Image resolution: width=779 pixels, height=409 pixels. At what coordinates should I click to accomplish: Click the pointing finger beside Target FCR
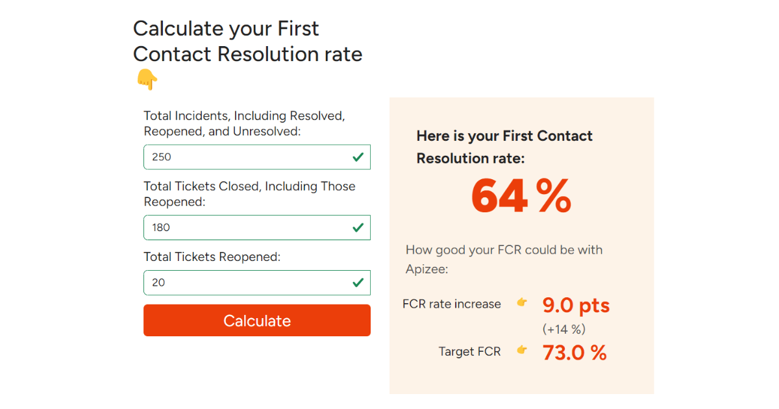coord(523,351)
